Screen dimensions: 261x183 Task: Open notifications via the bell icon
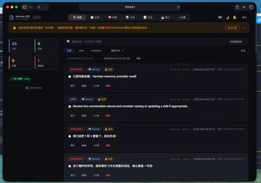pos(235,17)
